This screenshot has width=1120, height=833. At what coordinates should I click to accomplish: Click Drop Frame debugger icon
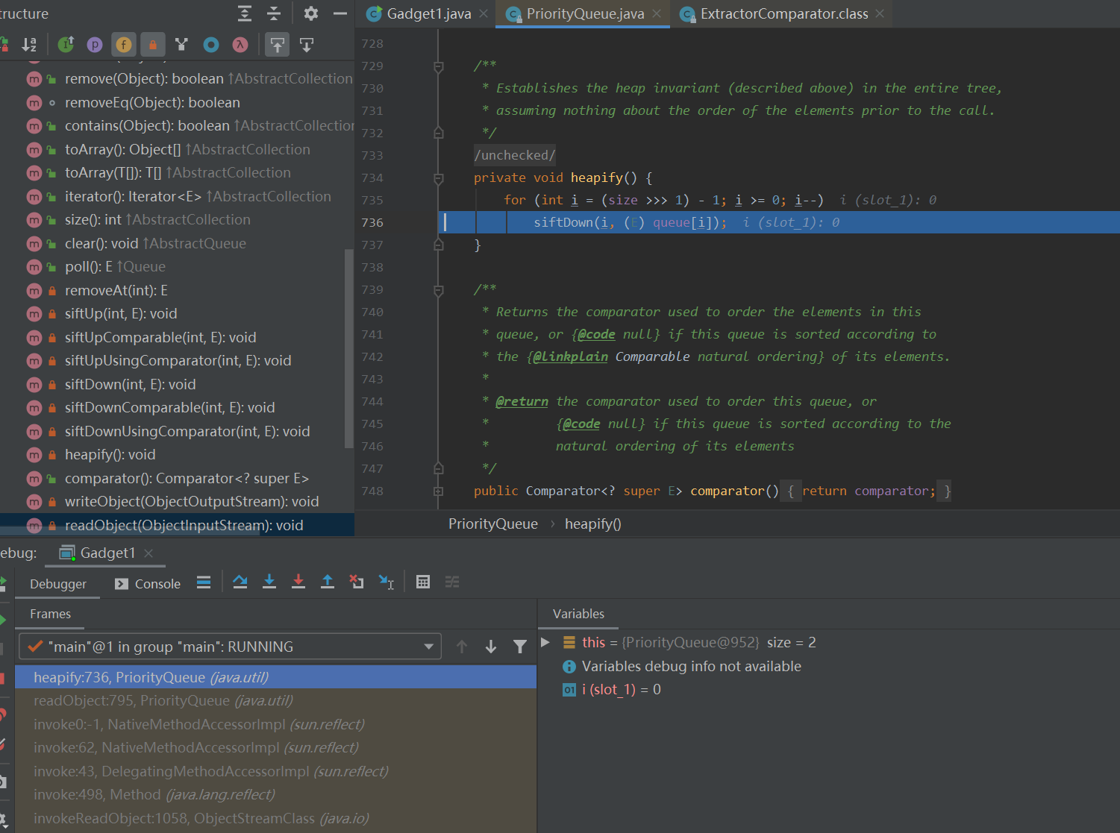[357, 582]
